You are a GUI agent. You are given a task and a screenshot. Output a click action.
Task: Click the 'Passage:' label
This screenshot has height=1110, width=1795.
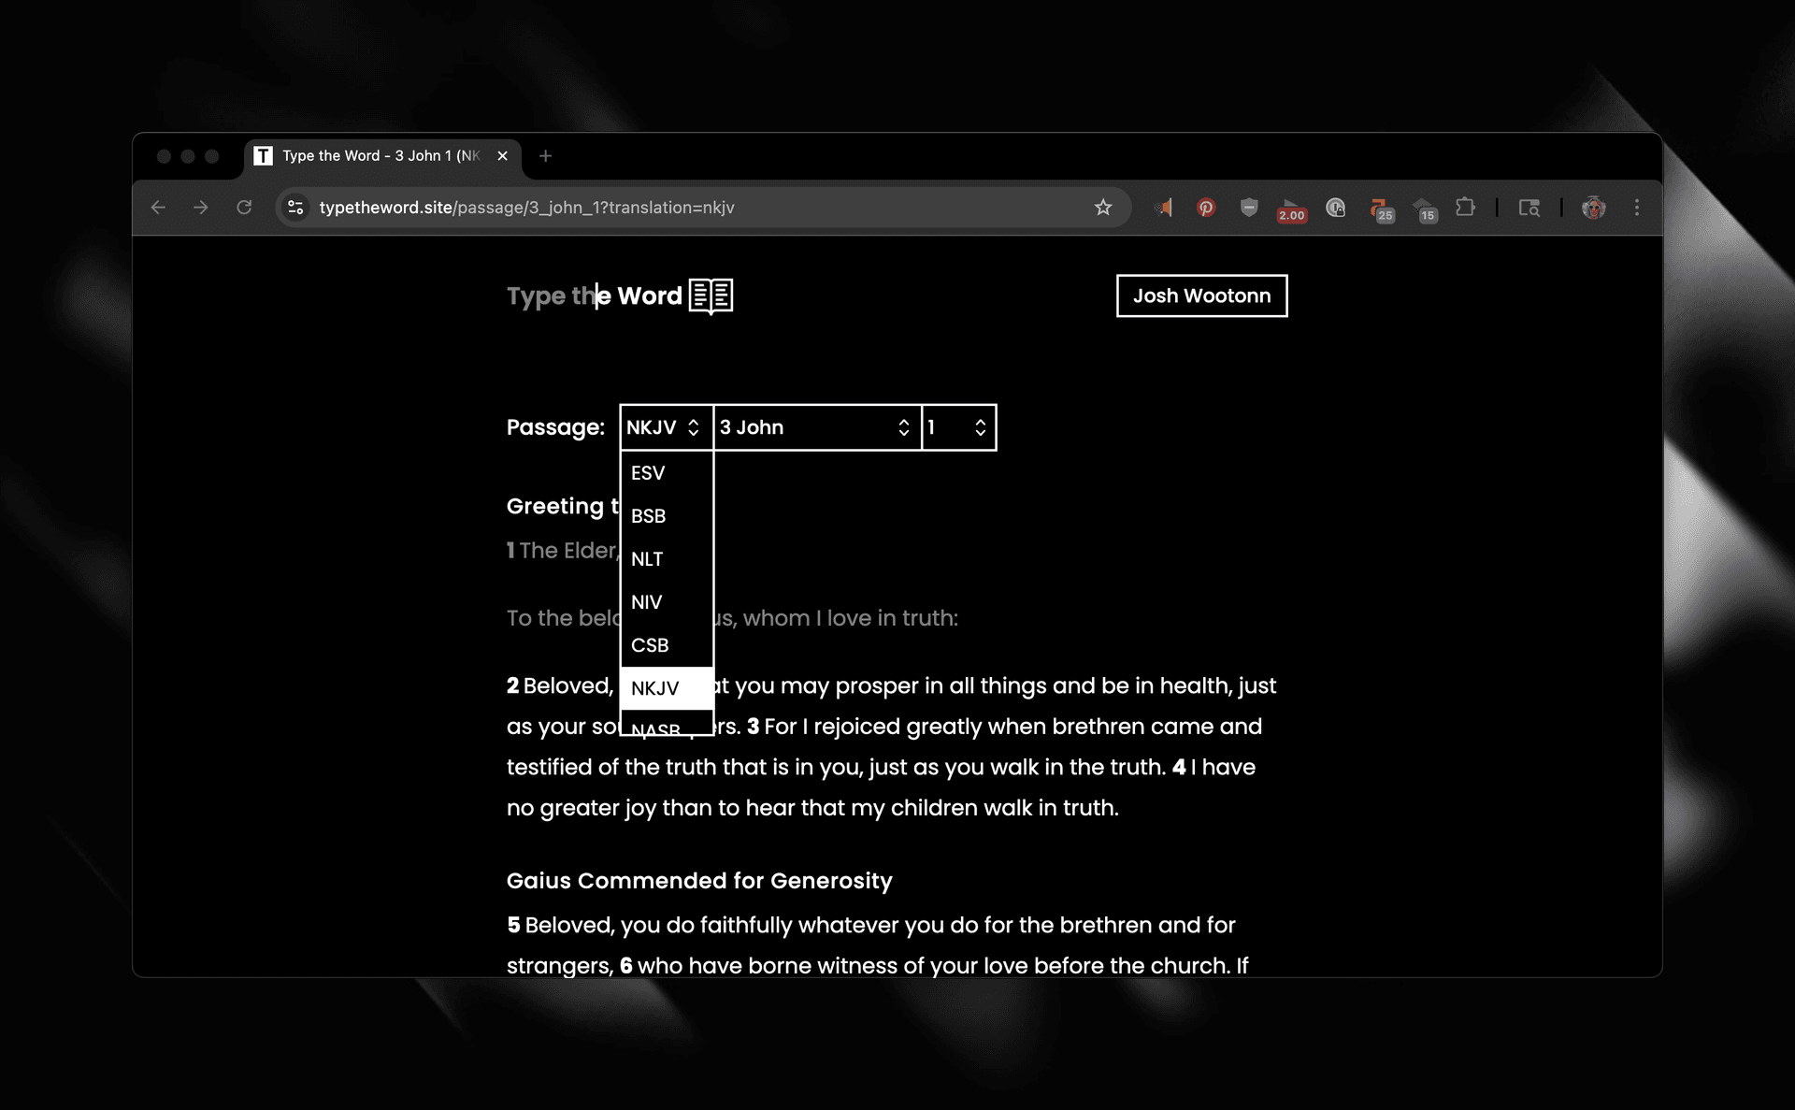point(555,427)
